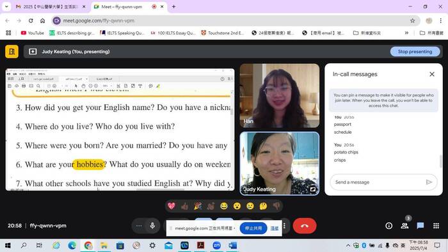448x252 pixels.
Task: Select Judy Keating's video tile
Action: (x=280, y=164)
